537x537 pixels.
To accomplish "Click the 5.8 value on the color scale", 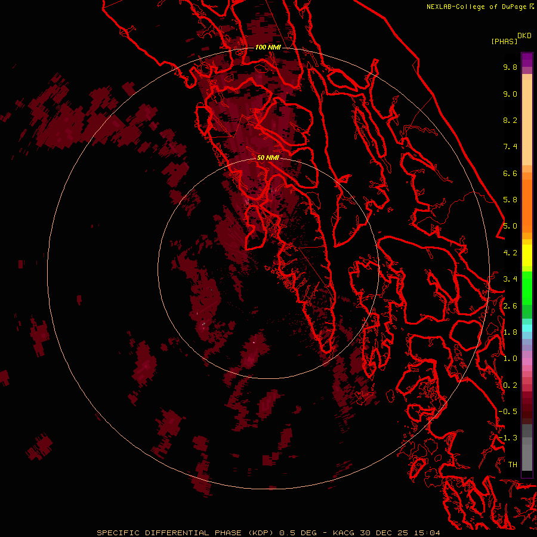I will (x=510, y=200).
